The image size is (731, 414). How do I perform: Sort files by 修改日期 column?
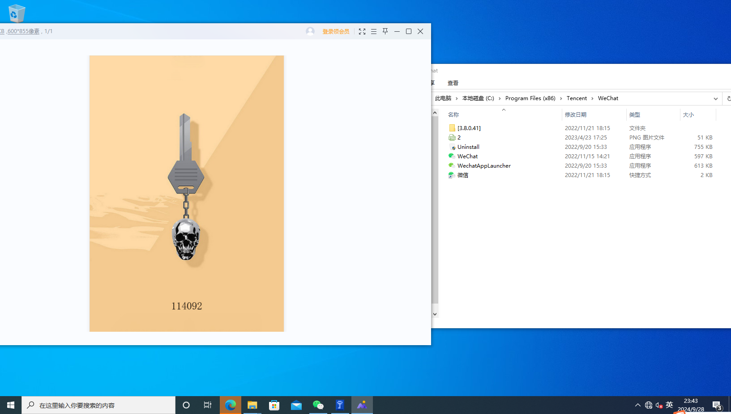pyautogui.click(x=576, y=115)
